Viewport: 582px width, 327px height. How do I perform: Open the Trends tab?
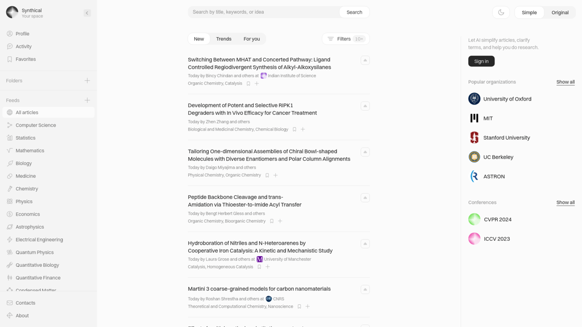[x=223, y=39]
